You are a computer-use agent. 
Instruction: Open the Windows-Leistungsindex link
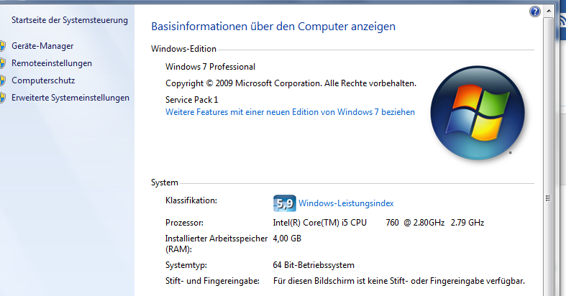pyautogui.click(x=346, y=203)
